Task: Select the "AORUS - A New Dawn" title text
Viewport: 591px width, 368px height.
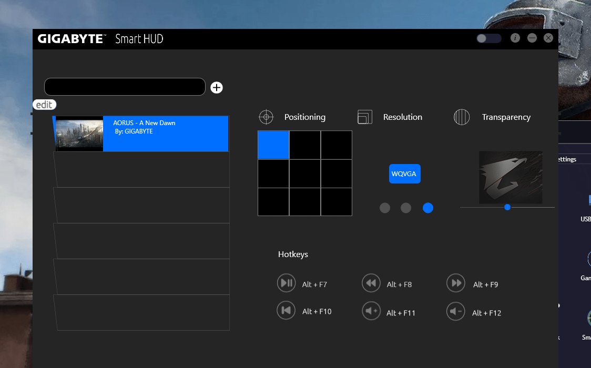Action: [x=145, y=123]
